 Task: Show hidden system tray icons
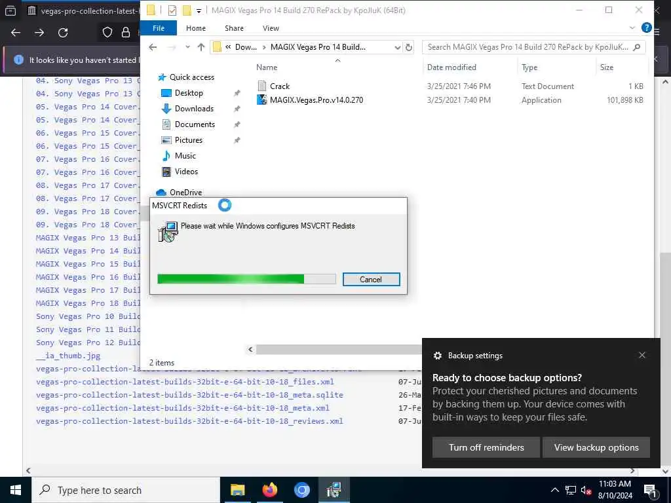(554, 490)
